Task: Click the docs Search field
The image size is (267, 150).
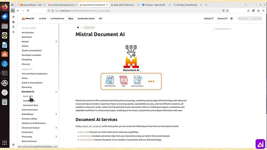Action: tap(250, 18)
